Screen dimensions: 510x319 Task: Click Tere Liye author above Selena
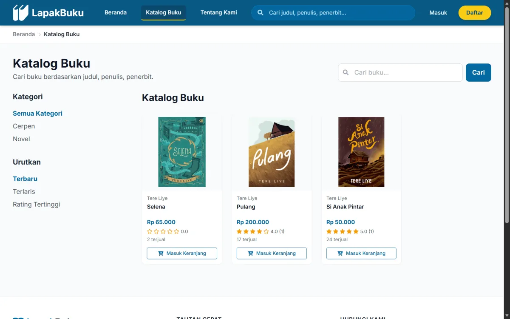(157, 198)
